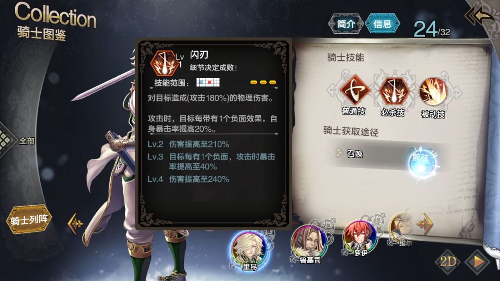The height and width of the screenshot is (281, 500).
Task: Select the 必杀技 ultimate skill icon
Action: (x=394, y=91)
